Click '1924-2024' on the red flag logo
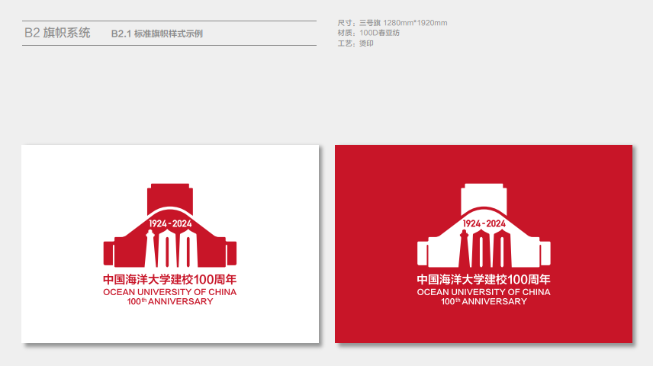This screenshot has height=366, width=653. 484,223
